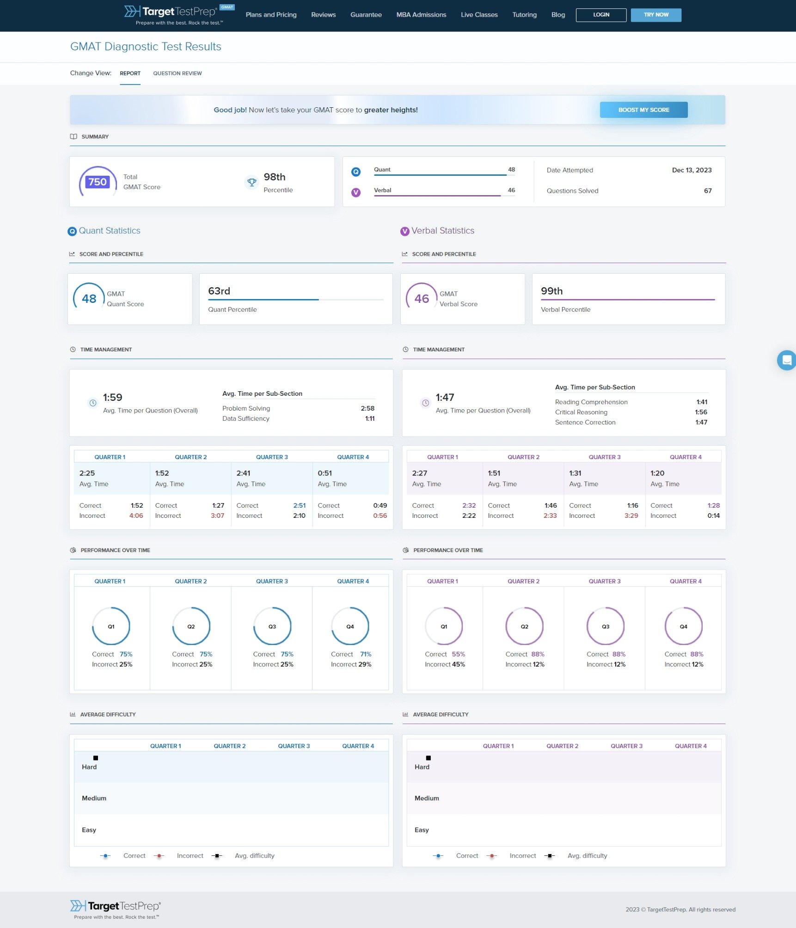796x928 pixels.
Task: Click the Summary book icon
Action: (73, 136)
